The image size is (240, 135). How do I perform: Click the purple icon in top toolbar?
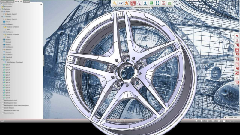139,3
